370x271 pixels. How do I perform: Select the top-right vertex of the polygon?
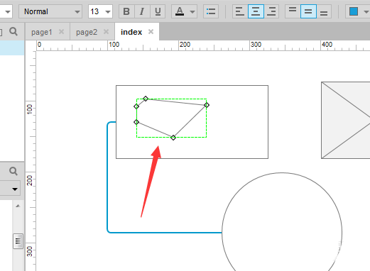pyautogui.click(x=207, y=105)
